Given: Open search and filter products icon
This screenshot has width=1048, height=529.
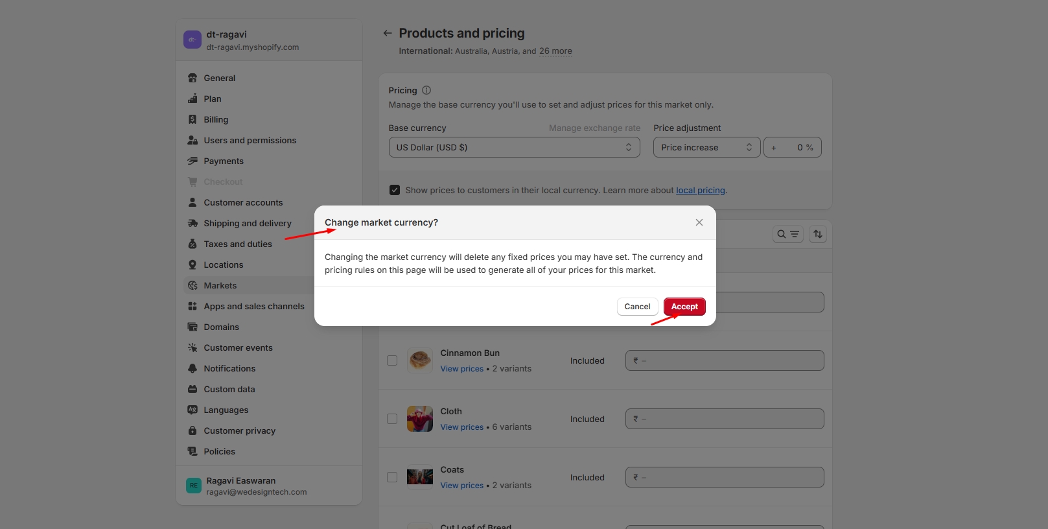Looking at the screenshot, I should pyautogui.click(x=787, y=234).
